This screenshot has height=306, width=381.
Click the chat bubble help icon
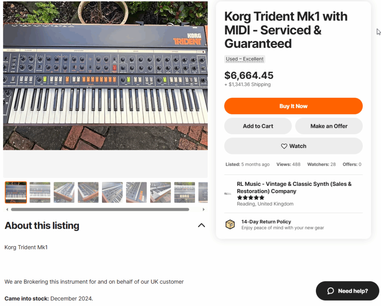[x=330, y=291]
